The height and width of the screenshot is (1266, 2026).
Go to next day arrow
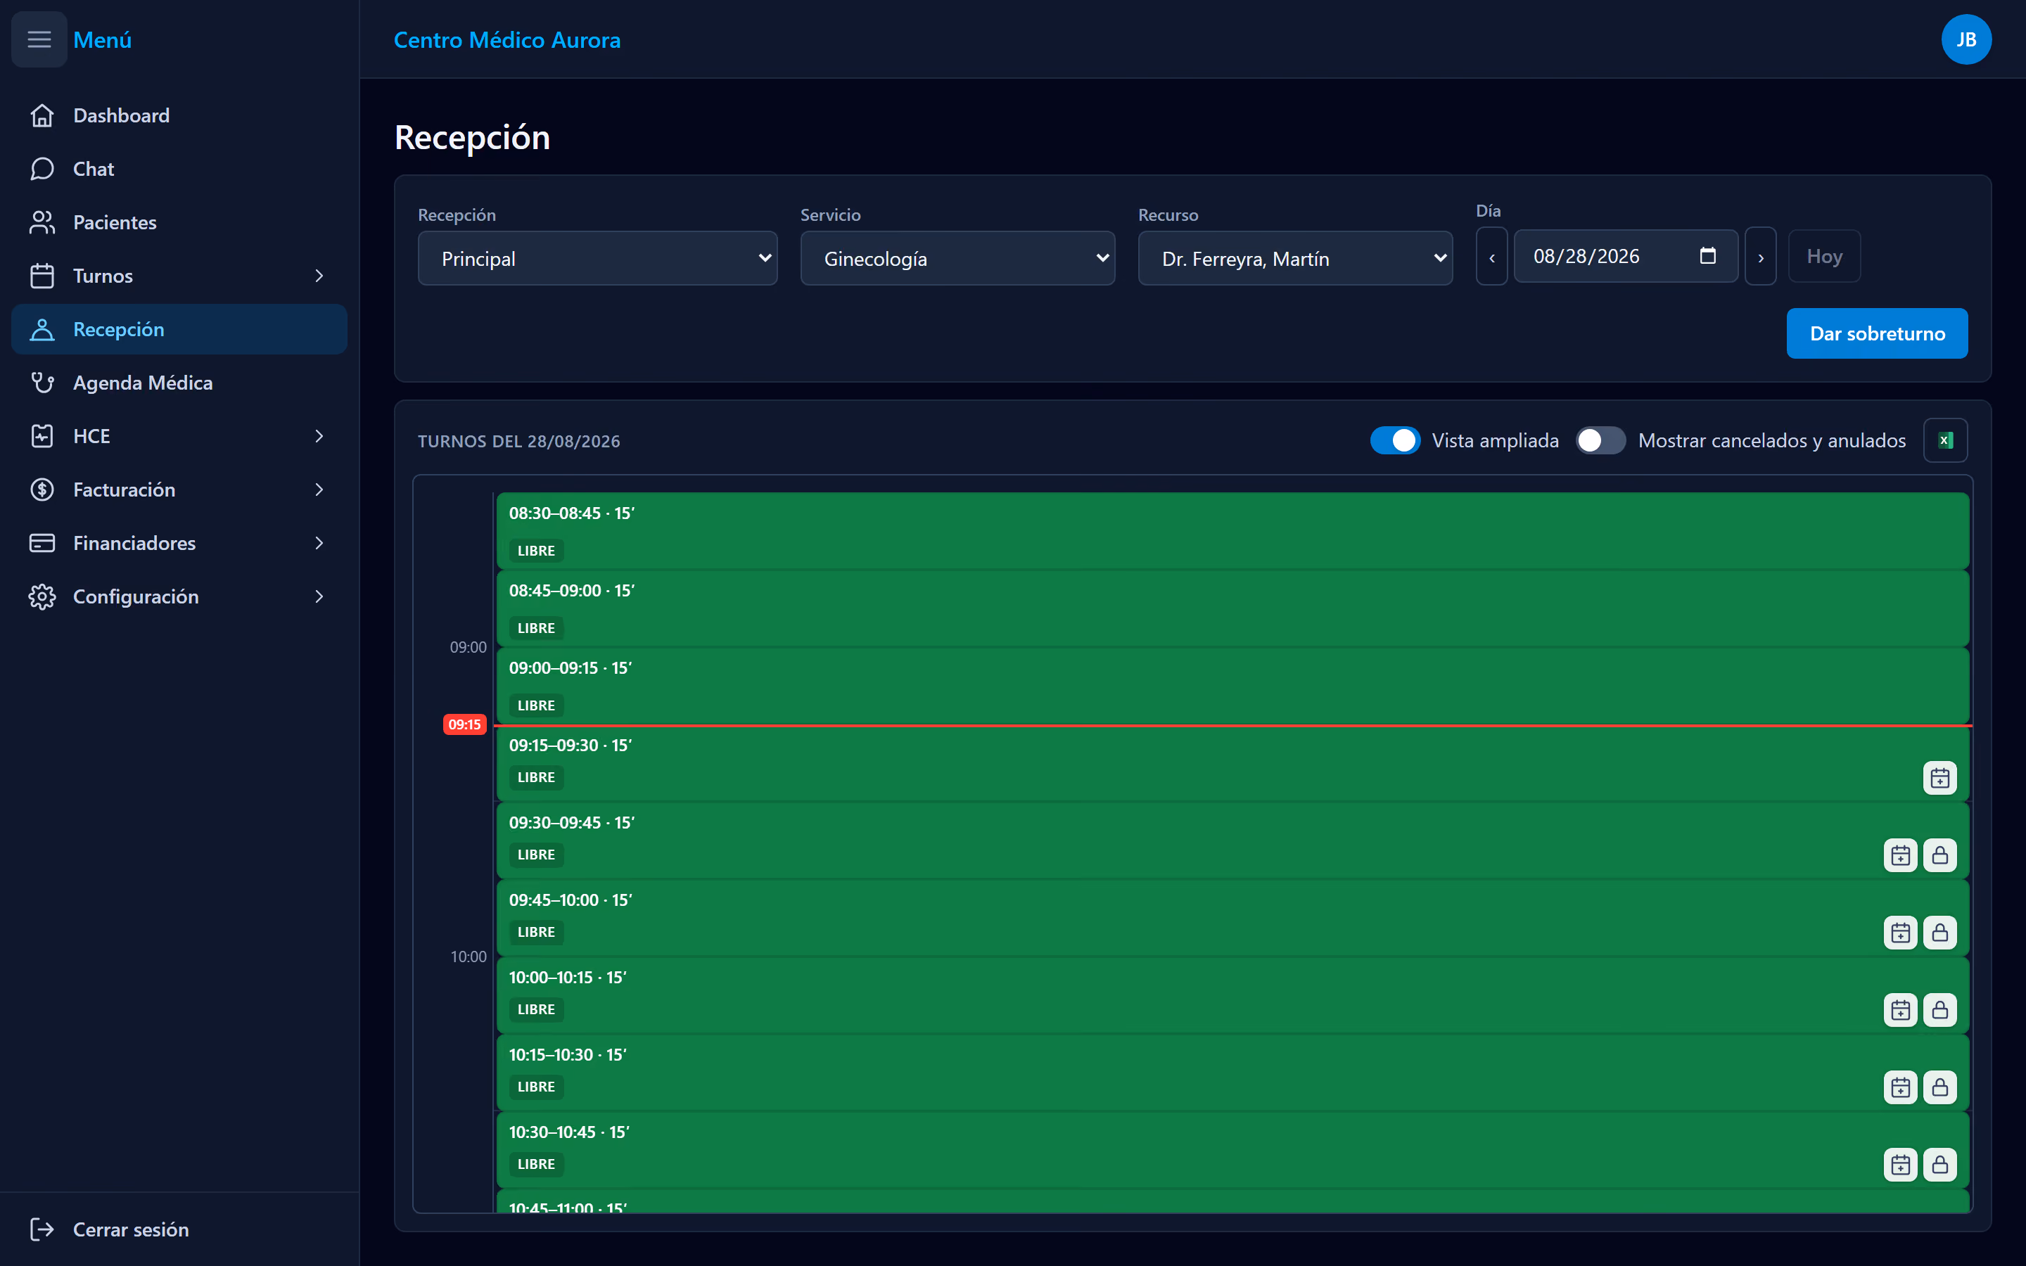coord(1760,257)
